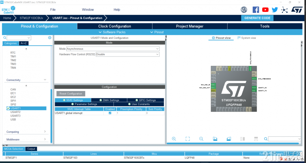The height and width of the screenshot is (163, 306).
Task: Click the categories panel vertical scrollbar
Action: point(51,116)
